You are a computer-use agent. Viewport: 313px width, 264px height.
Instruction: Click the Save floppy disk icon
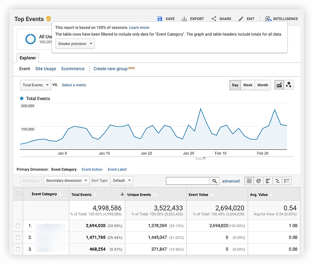(160, 19)
